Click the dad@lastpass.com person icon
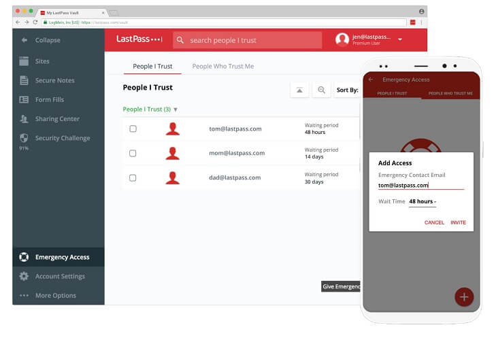The height and width of the screenshot is (340, 496). click(173, 177)
